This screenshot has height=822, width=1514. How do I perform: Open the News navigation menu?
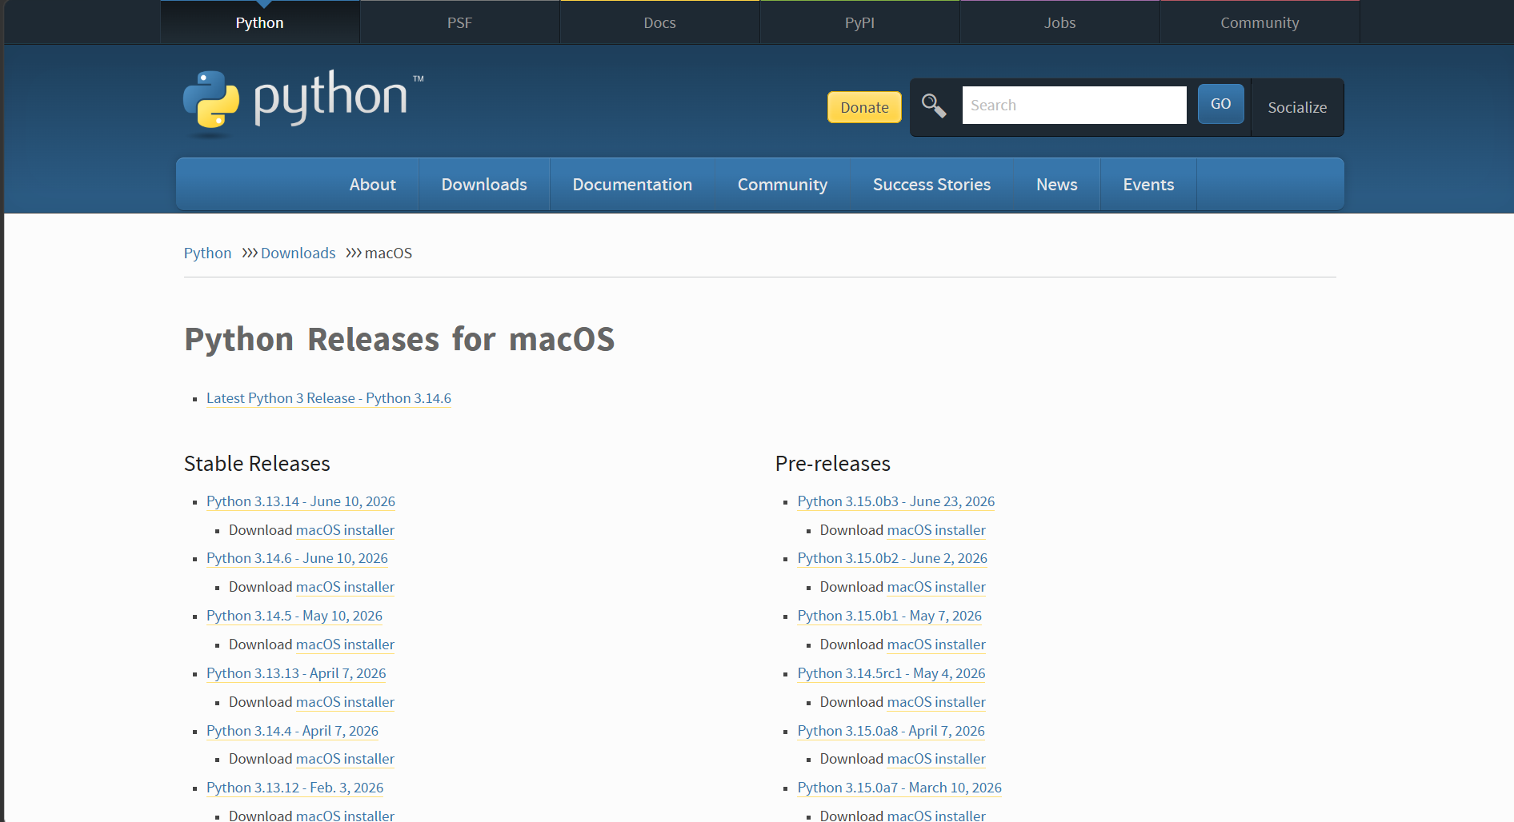(1056, 185)
